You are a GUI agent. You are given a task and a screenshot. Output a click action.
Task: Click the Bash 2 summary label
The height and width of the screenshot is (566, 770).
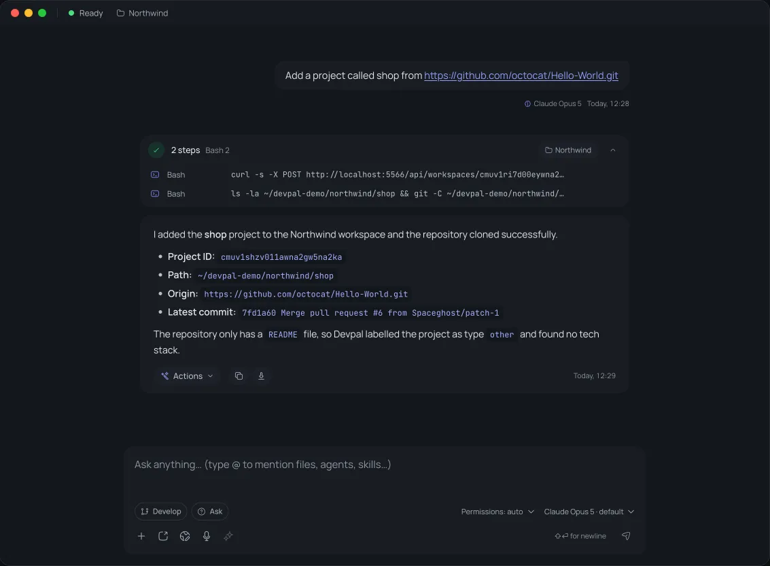(217, 150)
